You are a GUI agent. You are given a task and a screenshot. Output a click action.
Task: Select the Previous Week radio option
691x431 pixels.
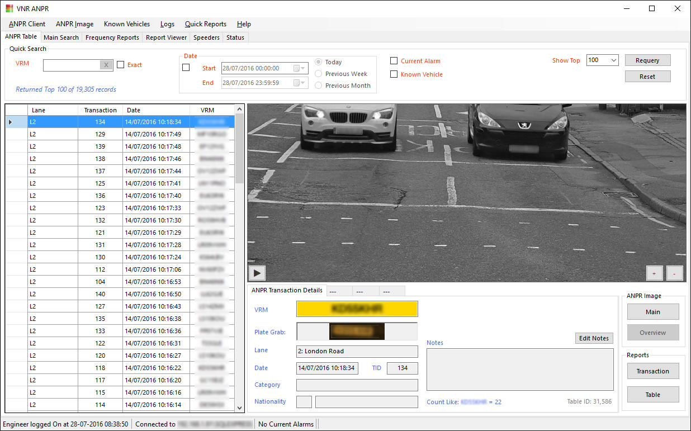319,74
